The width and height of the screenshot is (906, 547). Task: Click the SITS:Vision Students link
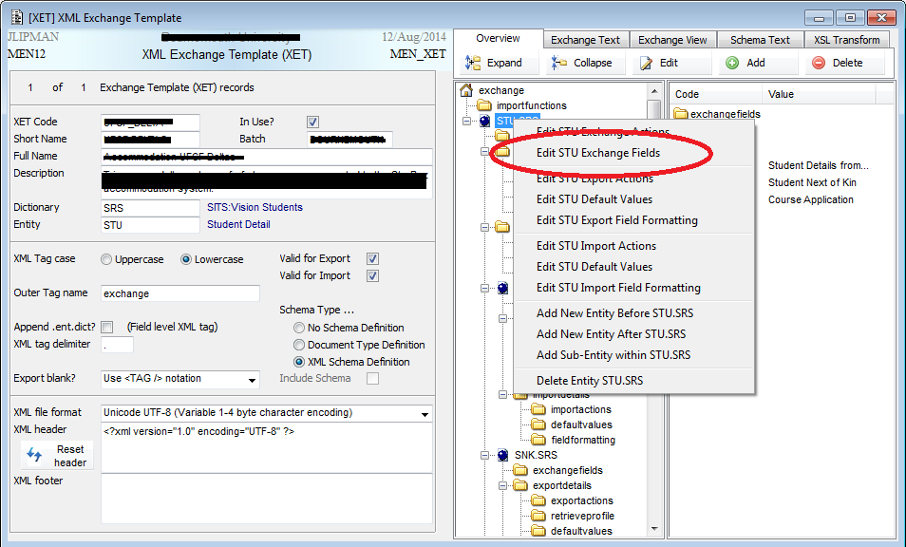[x=255, y=207]
